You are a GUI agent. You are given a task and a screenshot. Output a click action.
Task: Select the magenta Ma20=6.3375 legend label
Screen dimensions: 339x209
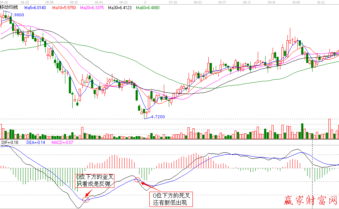point(92,7)
